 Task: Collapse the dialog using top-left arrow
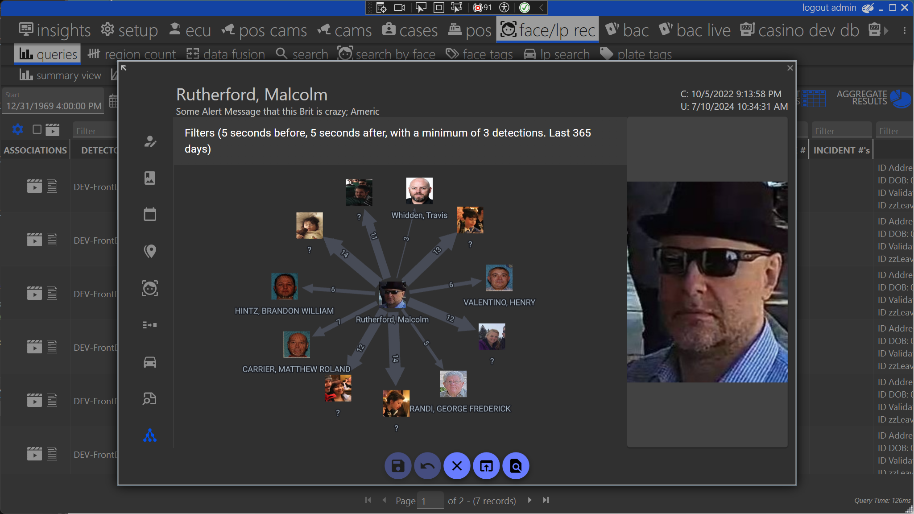[124, 68]
